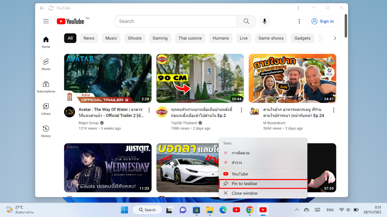Open the hamburger guide menu
The image size is (387, 217).
[46, 21]
